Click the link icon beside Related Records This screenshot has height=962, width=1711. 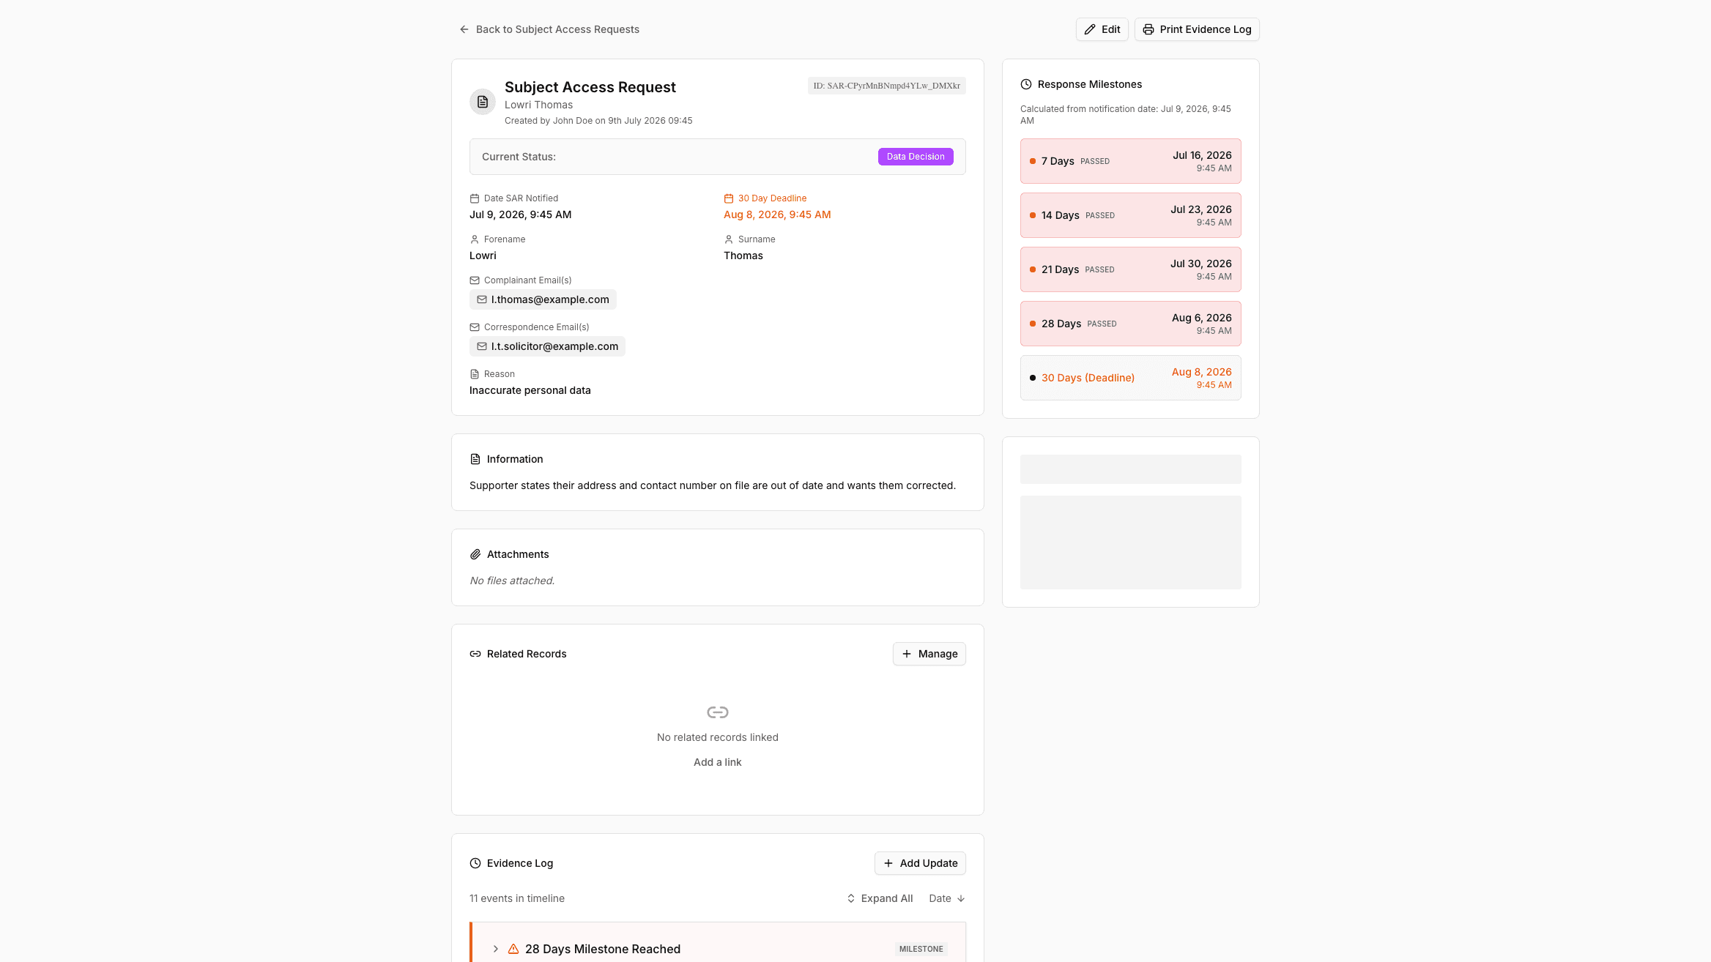pyautogui.click(x=475, y=654)
